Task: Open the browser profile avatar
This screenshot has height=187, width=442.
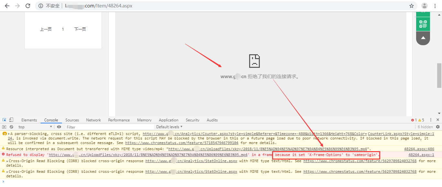Action: (x=425, y=6)
